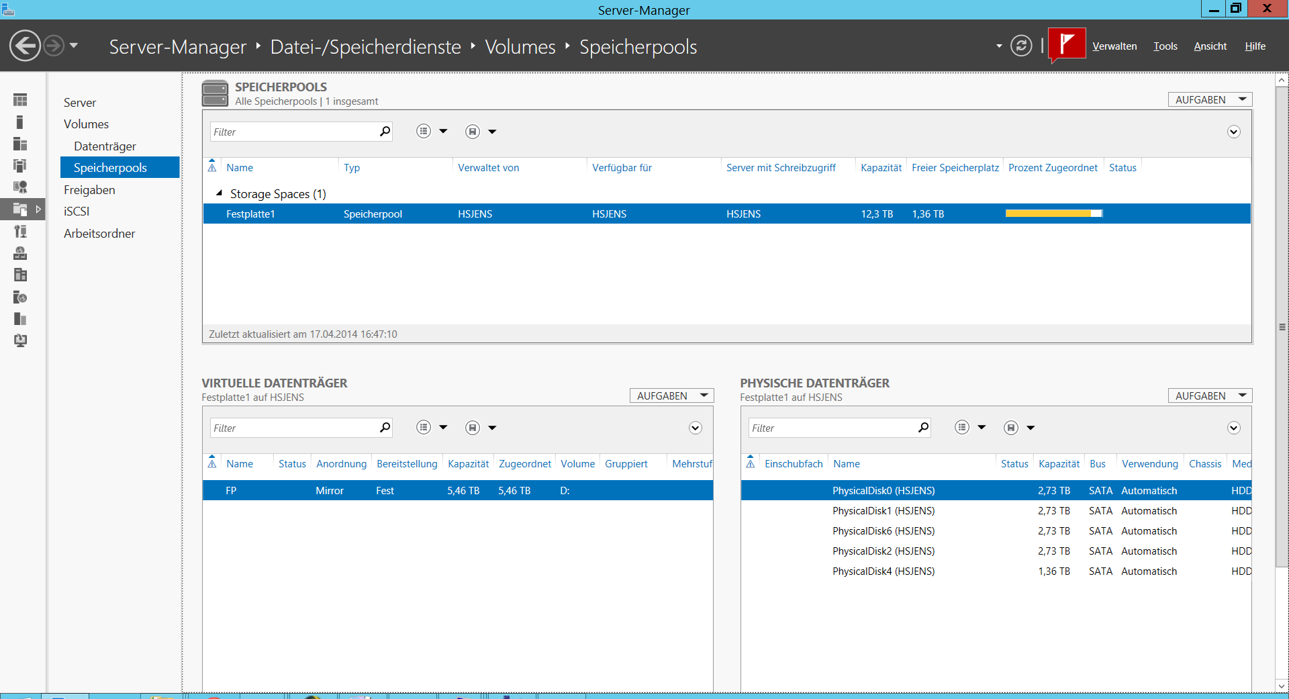Click the Volumes breadcrumb in header
Viewport: 1289px width, 699px height.
(x=520, y=46)
